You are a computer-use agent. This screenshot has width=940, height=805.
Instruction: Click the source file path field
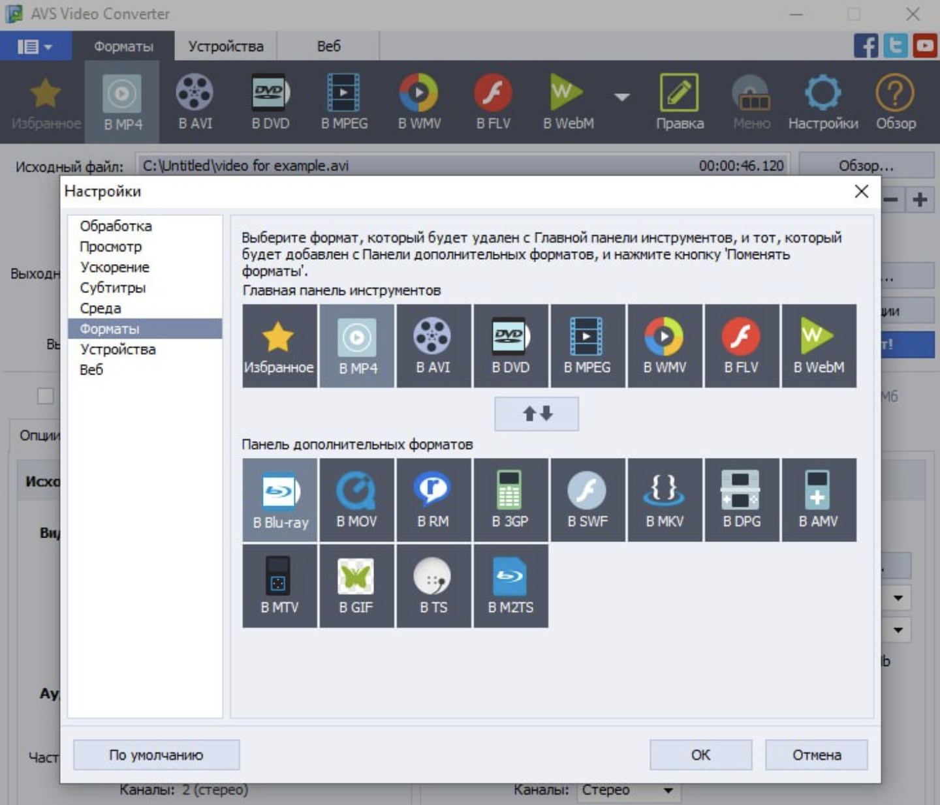[463, 166]
